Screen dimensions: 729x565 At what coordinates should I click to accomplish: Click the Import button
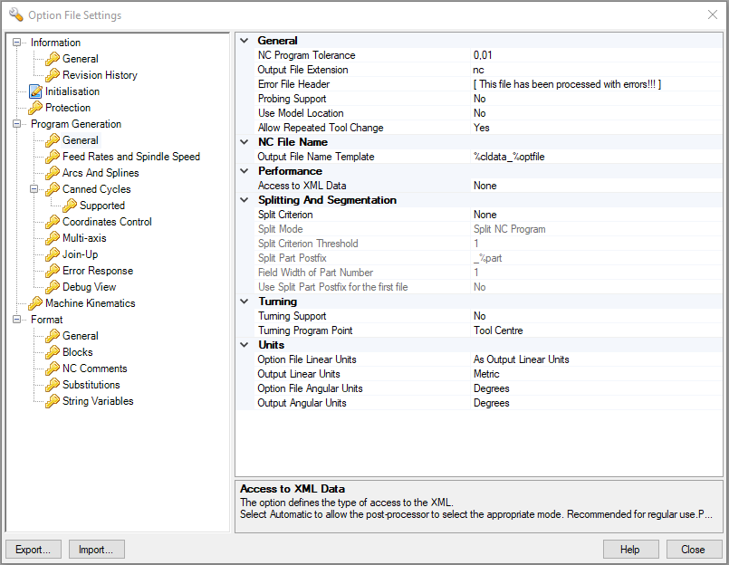point(96,549)
